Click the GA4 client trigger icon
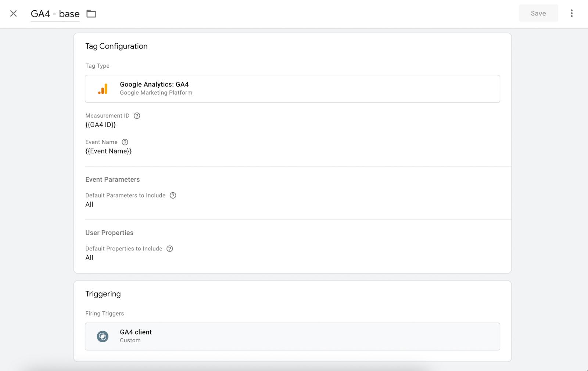The height and width of the screenshot is (371, 588). pyautogui.click(x=103, y=336)
